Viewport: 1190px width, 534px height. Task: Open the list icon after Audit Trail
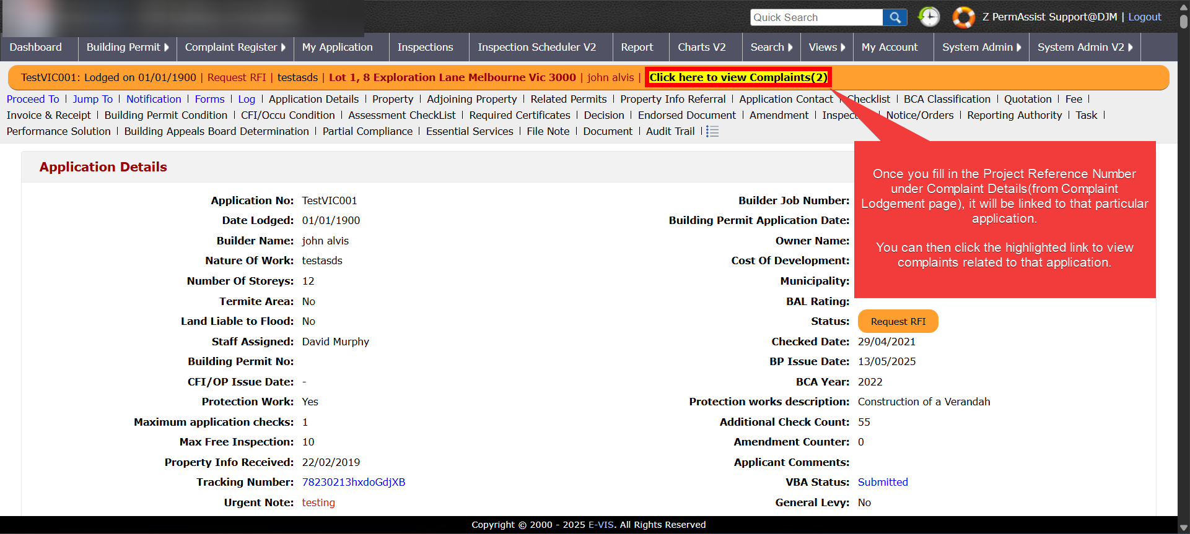pos(712,131)
